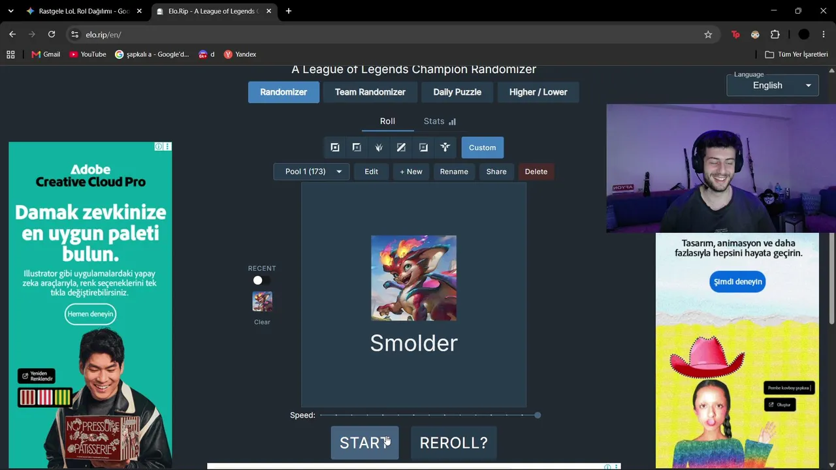Viewport: 836px width, 470px height.
Task: Select the Roll tab
Action: pos(387,121)
